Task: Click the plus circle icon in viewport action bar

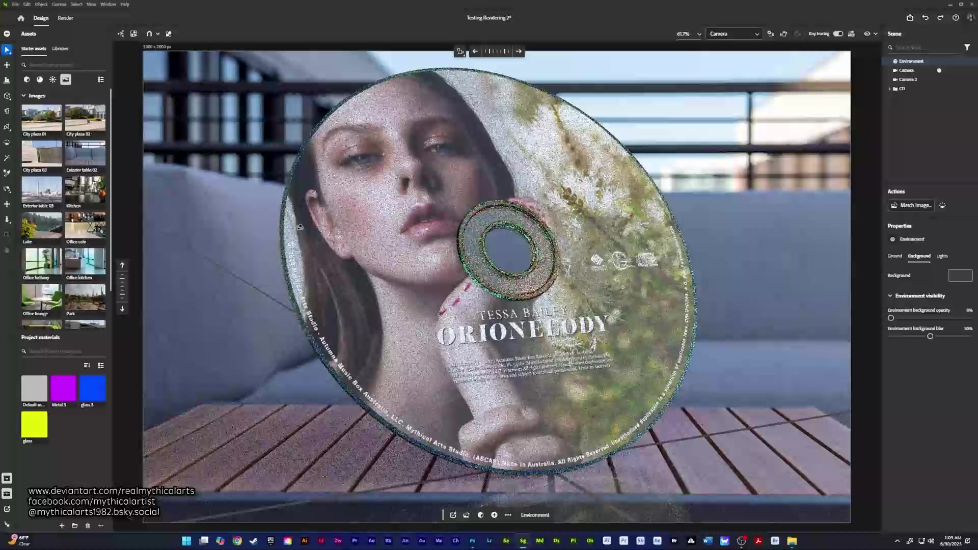Action: 494,515
